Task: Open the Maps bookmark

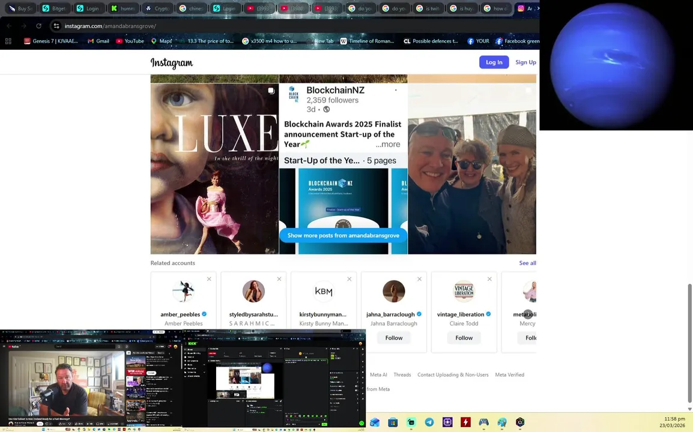Action: [x=162, y=41]
